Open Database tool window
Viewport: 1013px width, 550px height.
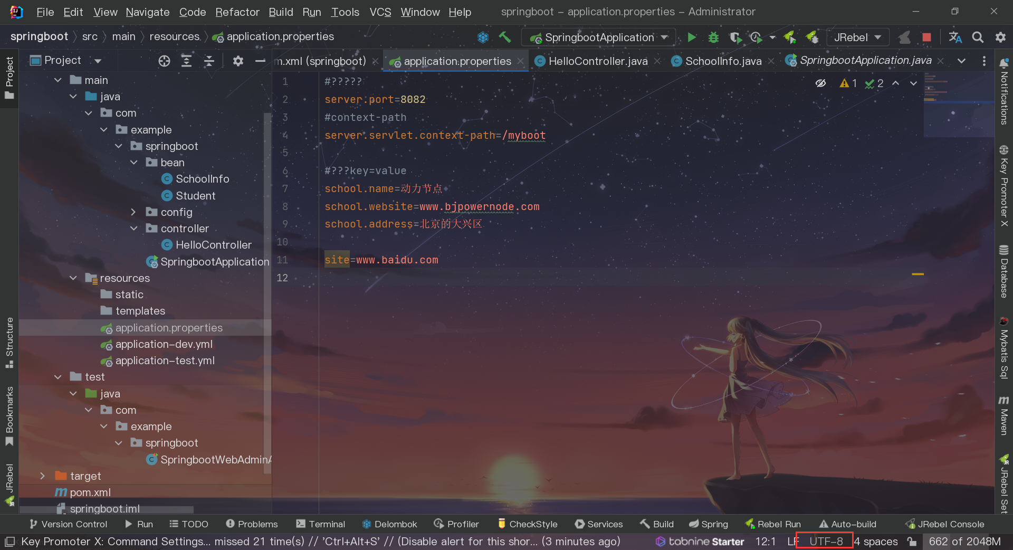(1004, 271)
